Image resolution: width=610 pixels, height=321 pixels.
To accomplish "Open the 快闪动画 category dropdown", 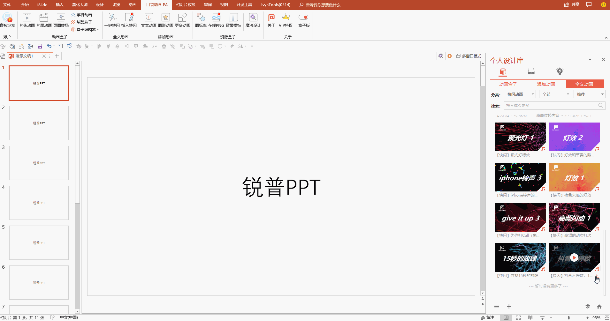I will pos(520,94).
